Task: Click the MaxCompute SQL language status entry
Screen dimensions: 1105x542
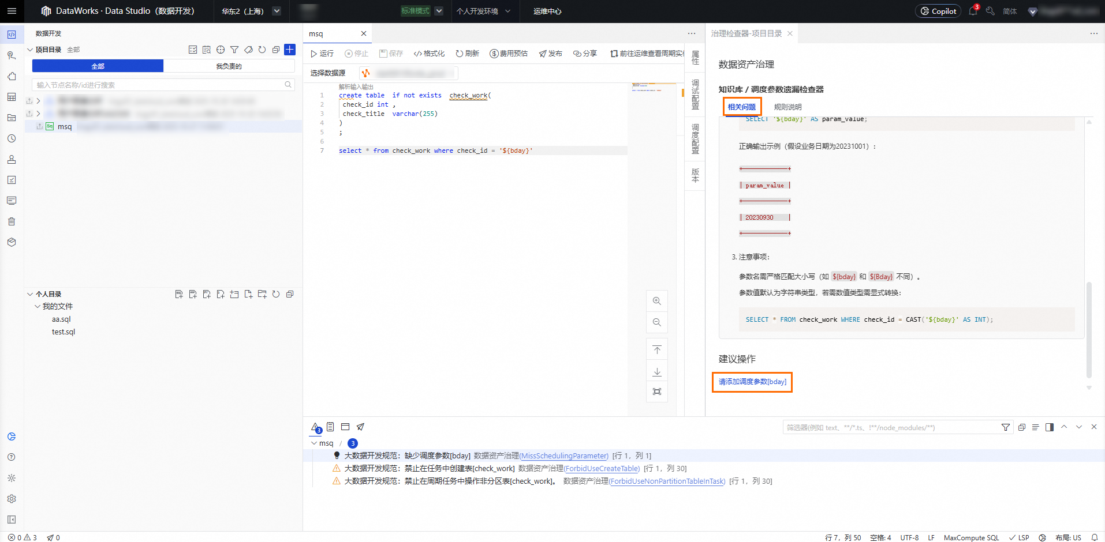Action: [x=971, y=537]
